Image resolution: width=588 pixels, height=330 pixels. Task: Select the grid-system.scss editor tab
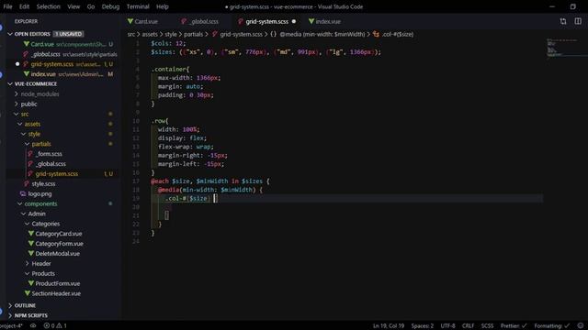coord(267,22)
